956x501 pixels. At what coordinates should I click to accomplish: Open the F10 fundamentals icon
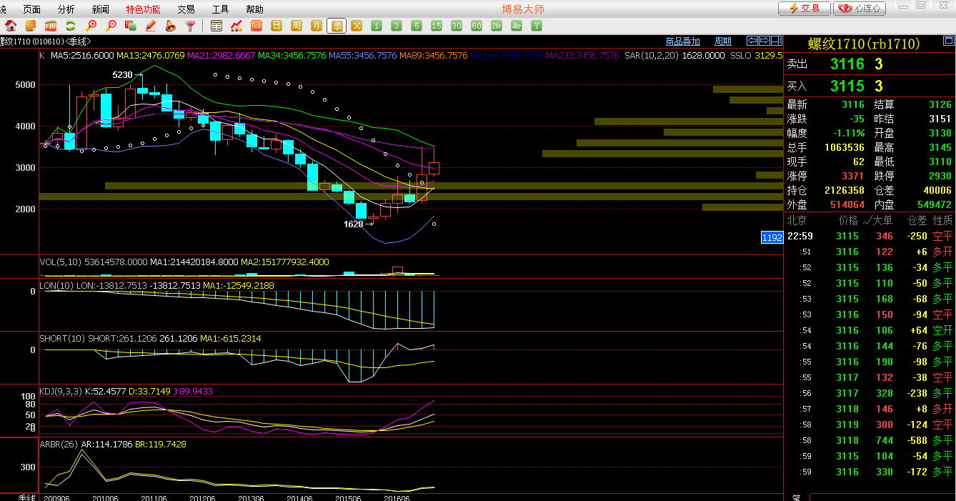(51, 26)
